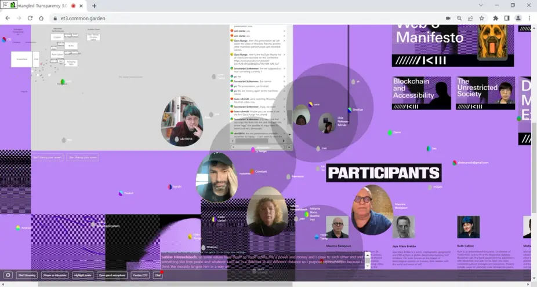Click the page vertical scrollbar thumb

pyautogui.click(x=534, y=167)
